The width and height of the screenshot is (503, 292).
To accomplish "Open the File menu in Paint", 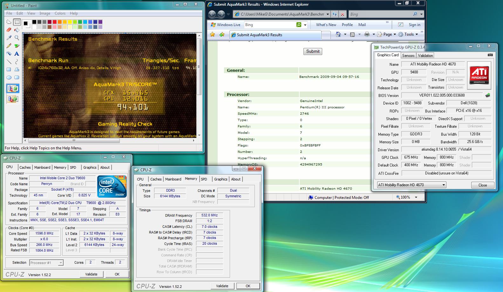I will (x=9, y=13).
